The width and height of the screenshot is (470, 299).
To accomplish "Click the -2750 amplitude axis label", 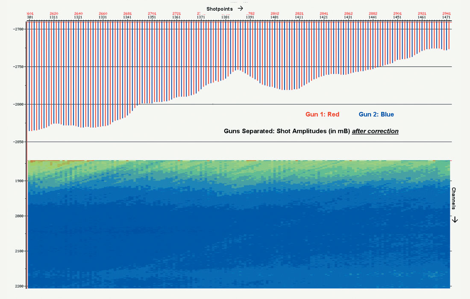I will [18, 67].
